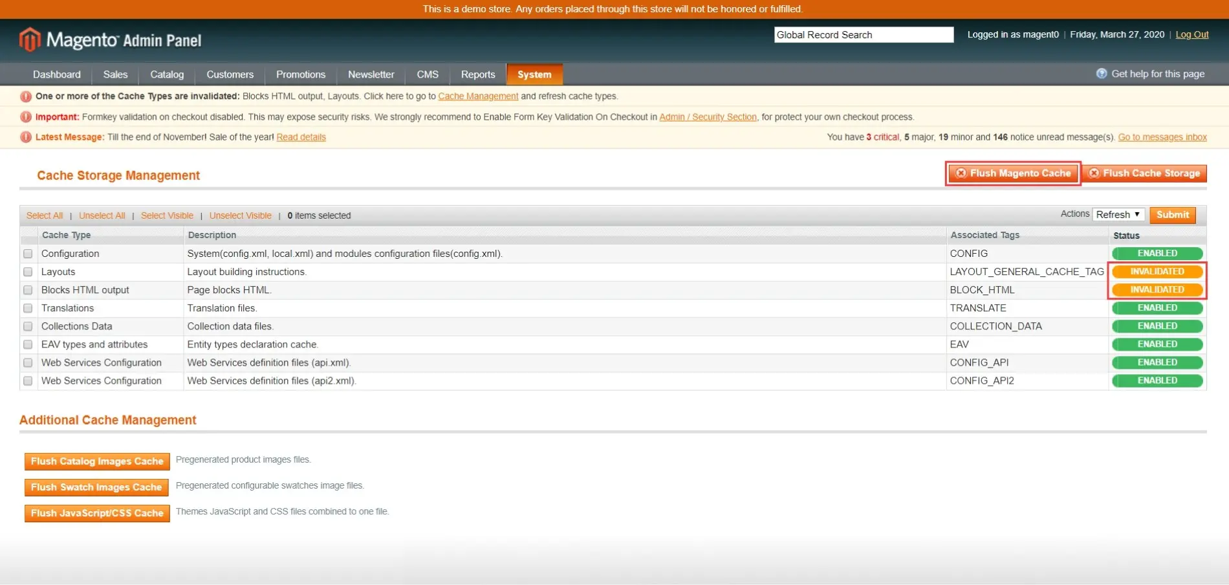Click the Collections Data row name
The image size is (1229, 585).
(x=76, y=326)
